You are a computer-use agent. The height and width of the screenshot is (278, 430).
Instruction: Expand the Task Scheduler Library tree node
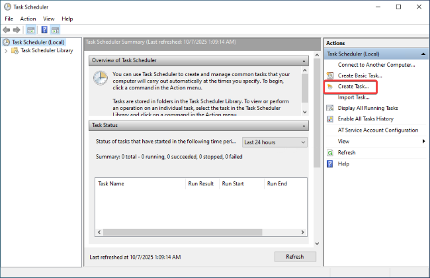coord(6,50)
